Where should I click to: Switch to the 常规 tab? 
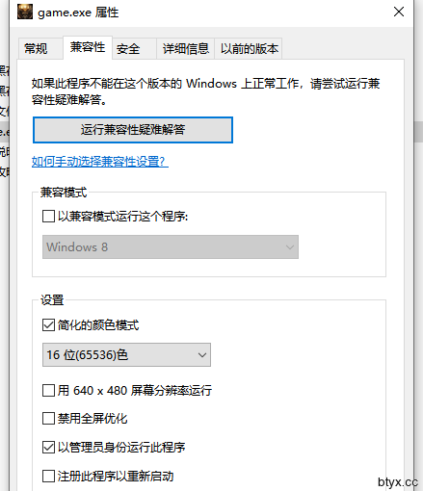[36, 49]
